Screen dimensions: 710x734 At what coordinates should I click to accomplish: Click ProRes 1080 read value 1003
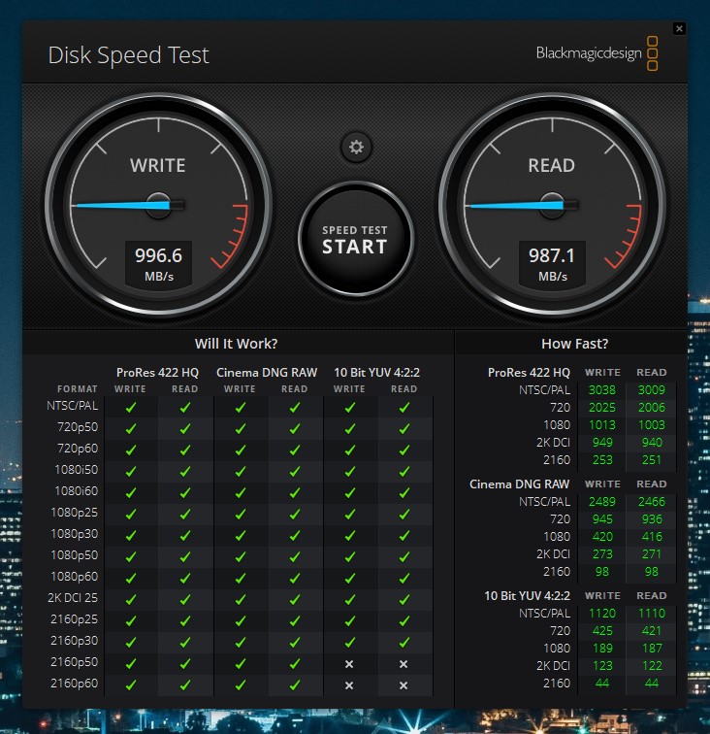652,425
